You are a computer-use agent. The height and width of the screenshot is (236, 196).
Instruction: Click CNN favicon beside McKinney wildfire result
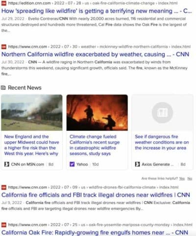4,47
